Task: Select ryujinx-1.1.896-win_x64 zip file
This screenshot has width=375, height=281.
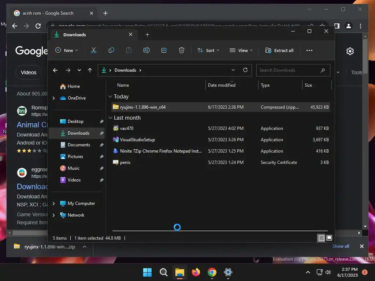Action: 221,107
